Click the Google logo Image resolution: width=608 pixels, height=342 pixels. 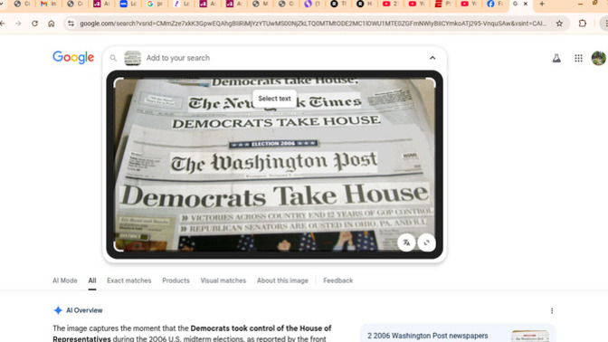pyautogui.click(x=73, y=57)
